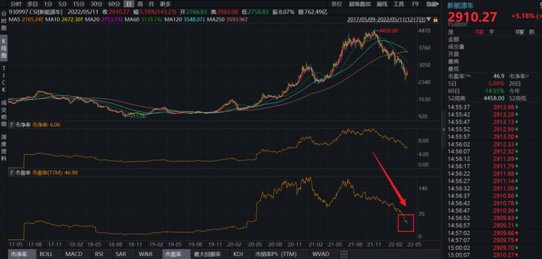Toggle 复权 price adjustment

(x=337, y=4)
